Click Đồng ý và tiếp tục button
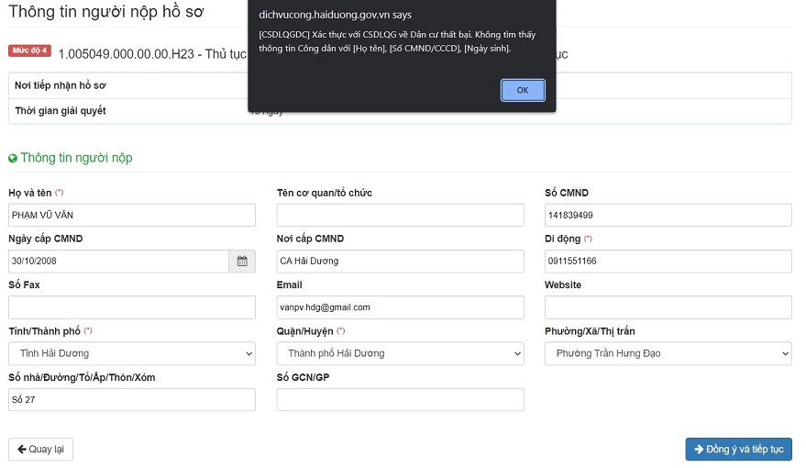 click(x=739, y=449)
